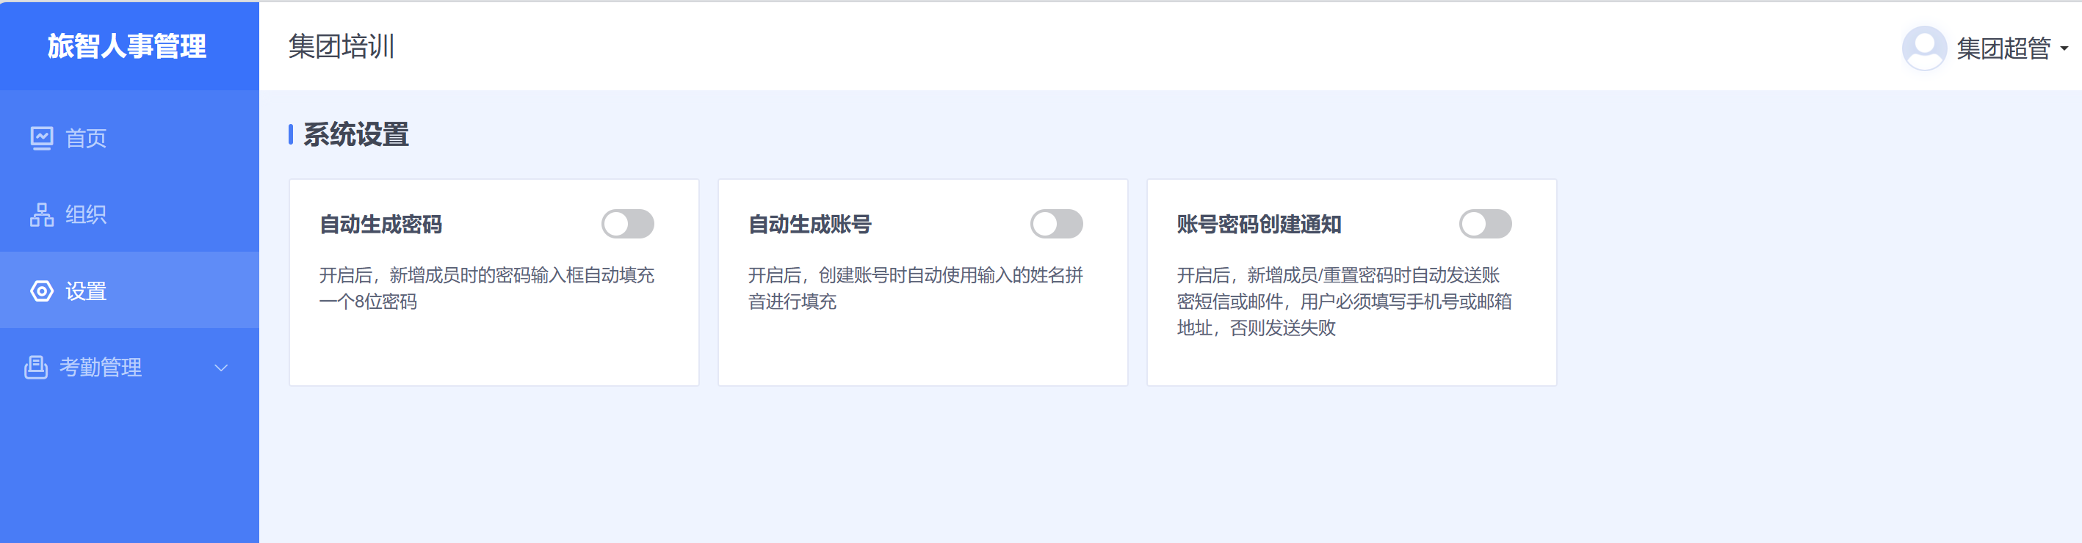Click the 集团超管 username
2082x543 pixels.
click(2003, 48)
